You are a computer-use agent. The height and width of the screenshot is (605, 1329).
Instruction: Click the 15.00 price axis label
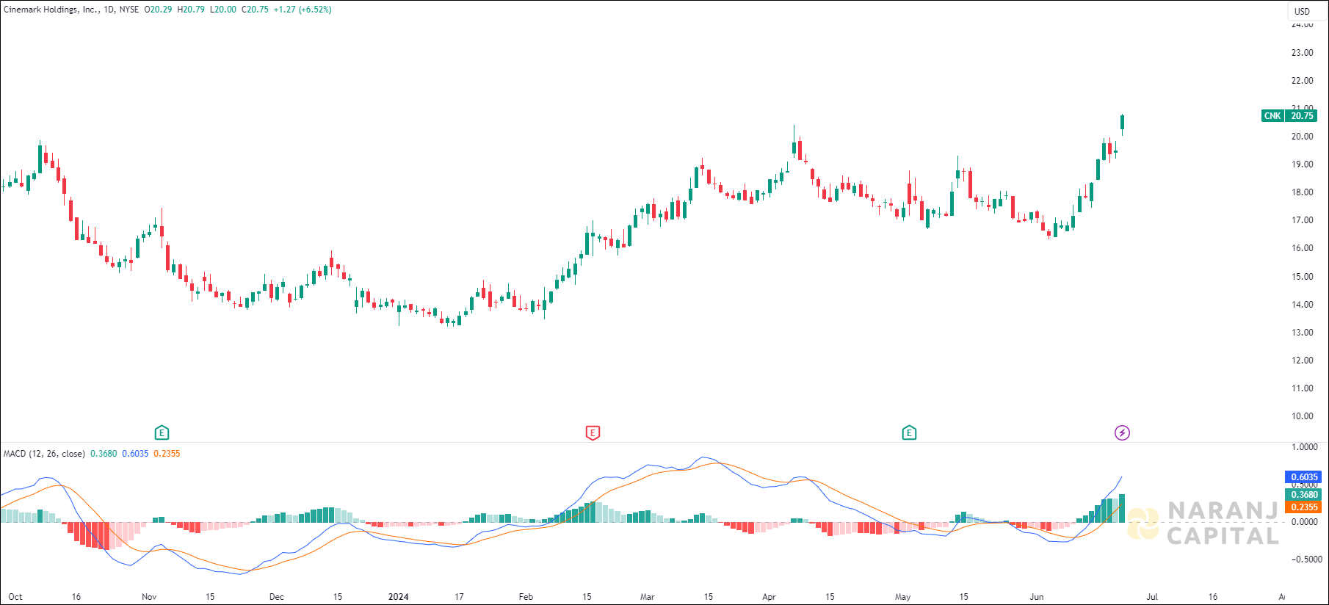[1303, 277]
